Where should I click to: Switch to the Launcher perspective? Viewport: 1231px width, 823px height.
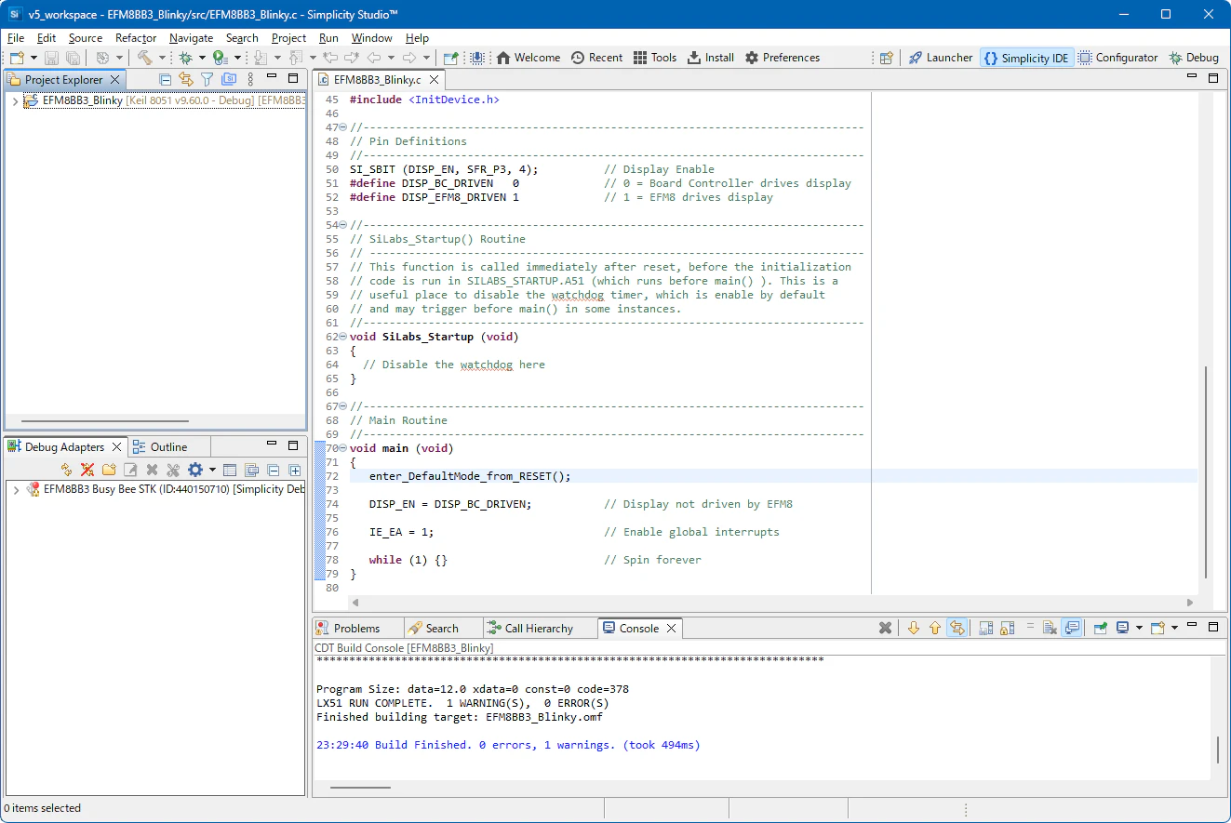coord(941,58)
